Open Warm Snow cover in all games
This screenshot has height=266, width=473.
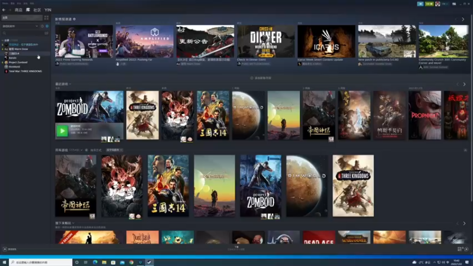click(x=122, y=186)
